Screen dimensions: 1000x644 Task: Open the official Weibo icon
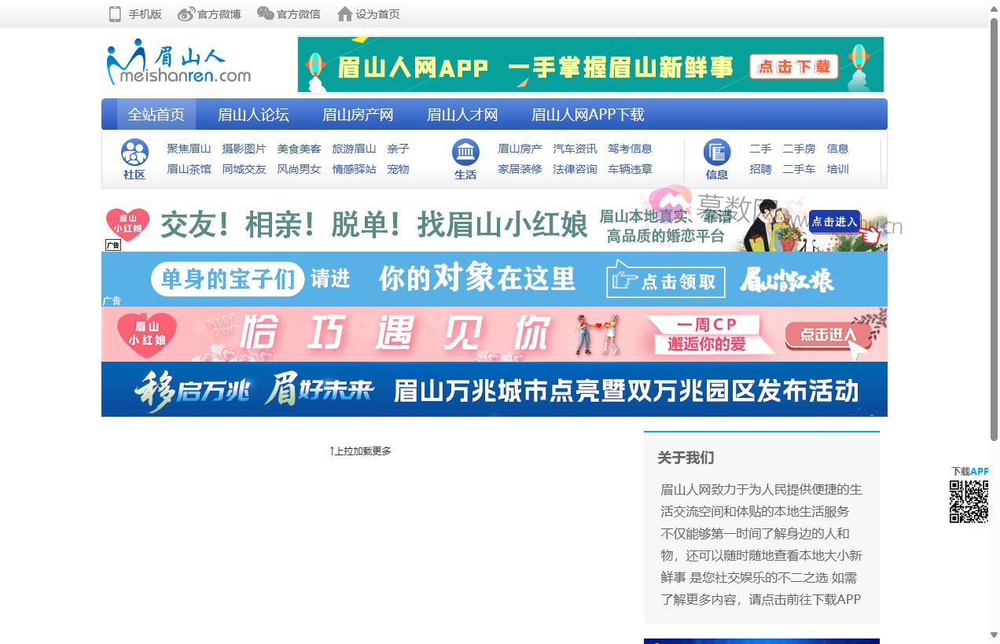point(186,14)
